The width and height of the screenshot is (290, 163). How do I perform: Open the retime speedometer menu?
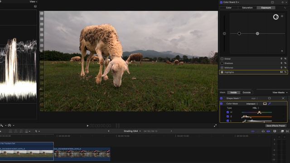pyautogui.click(x=11, y=125)
